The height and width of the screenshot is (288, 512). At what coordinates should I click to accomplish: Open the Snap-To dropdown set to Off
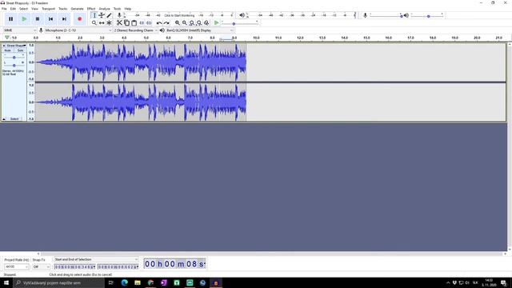tap(41, 266)
